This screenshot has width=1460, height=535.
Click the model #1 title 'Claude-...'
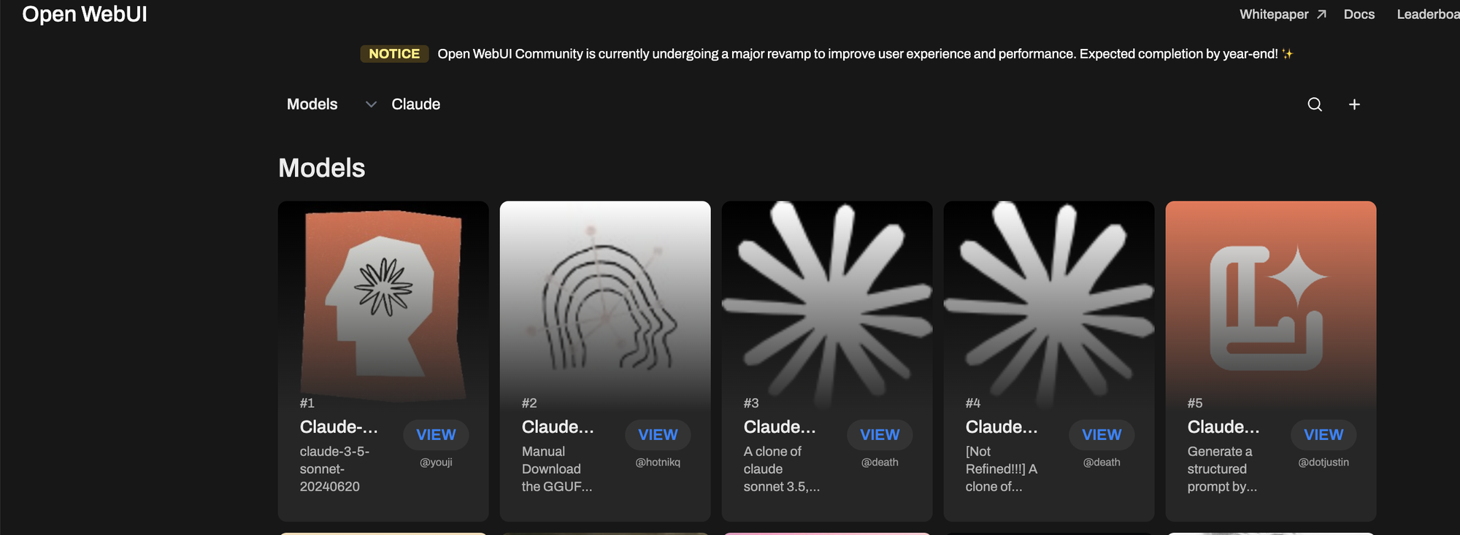click(x=339, y=427)
